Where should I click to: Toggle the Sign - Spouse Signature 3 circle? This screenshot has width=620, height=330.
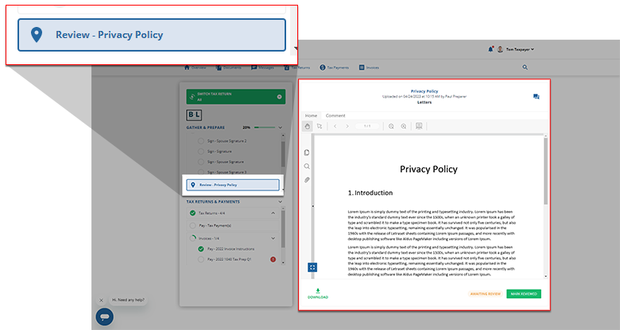click(x=201, y=172)
